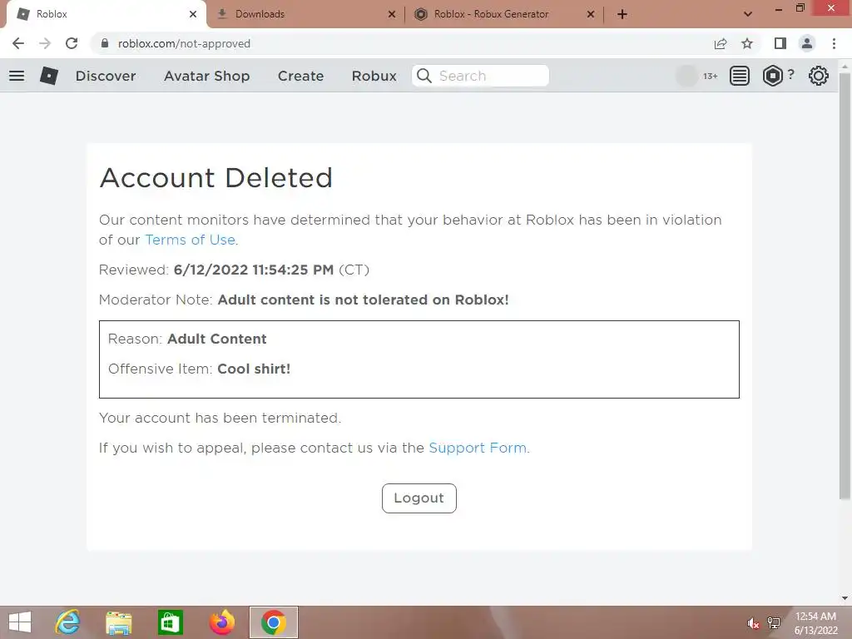The height and width of the screenshot is (639, 852).
Task: Click the muted volume tray icon
Action: click(753, 623)
